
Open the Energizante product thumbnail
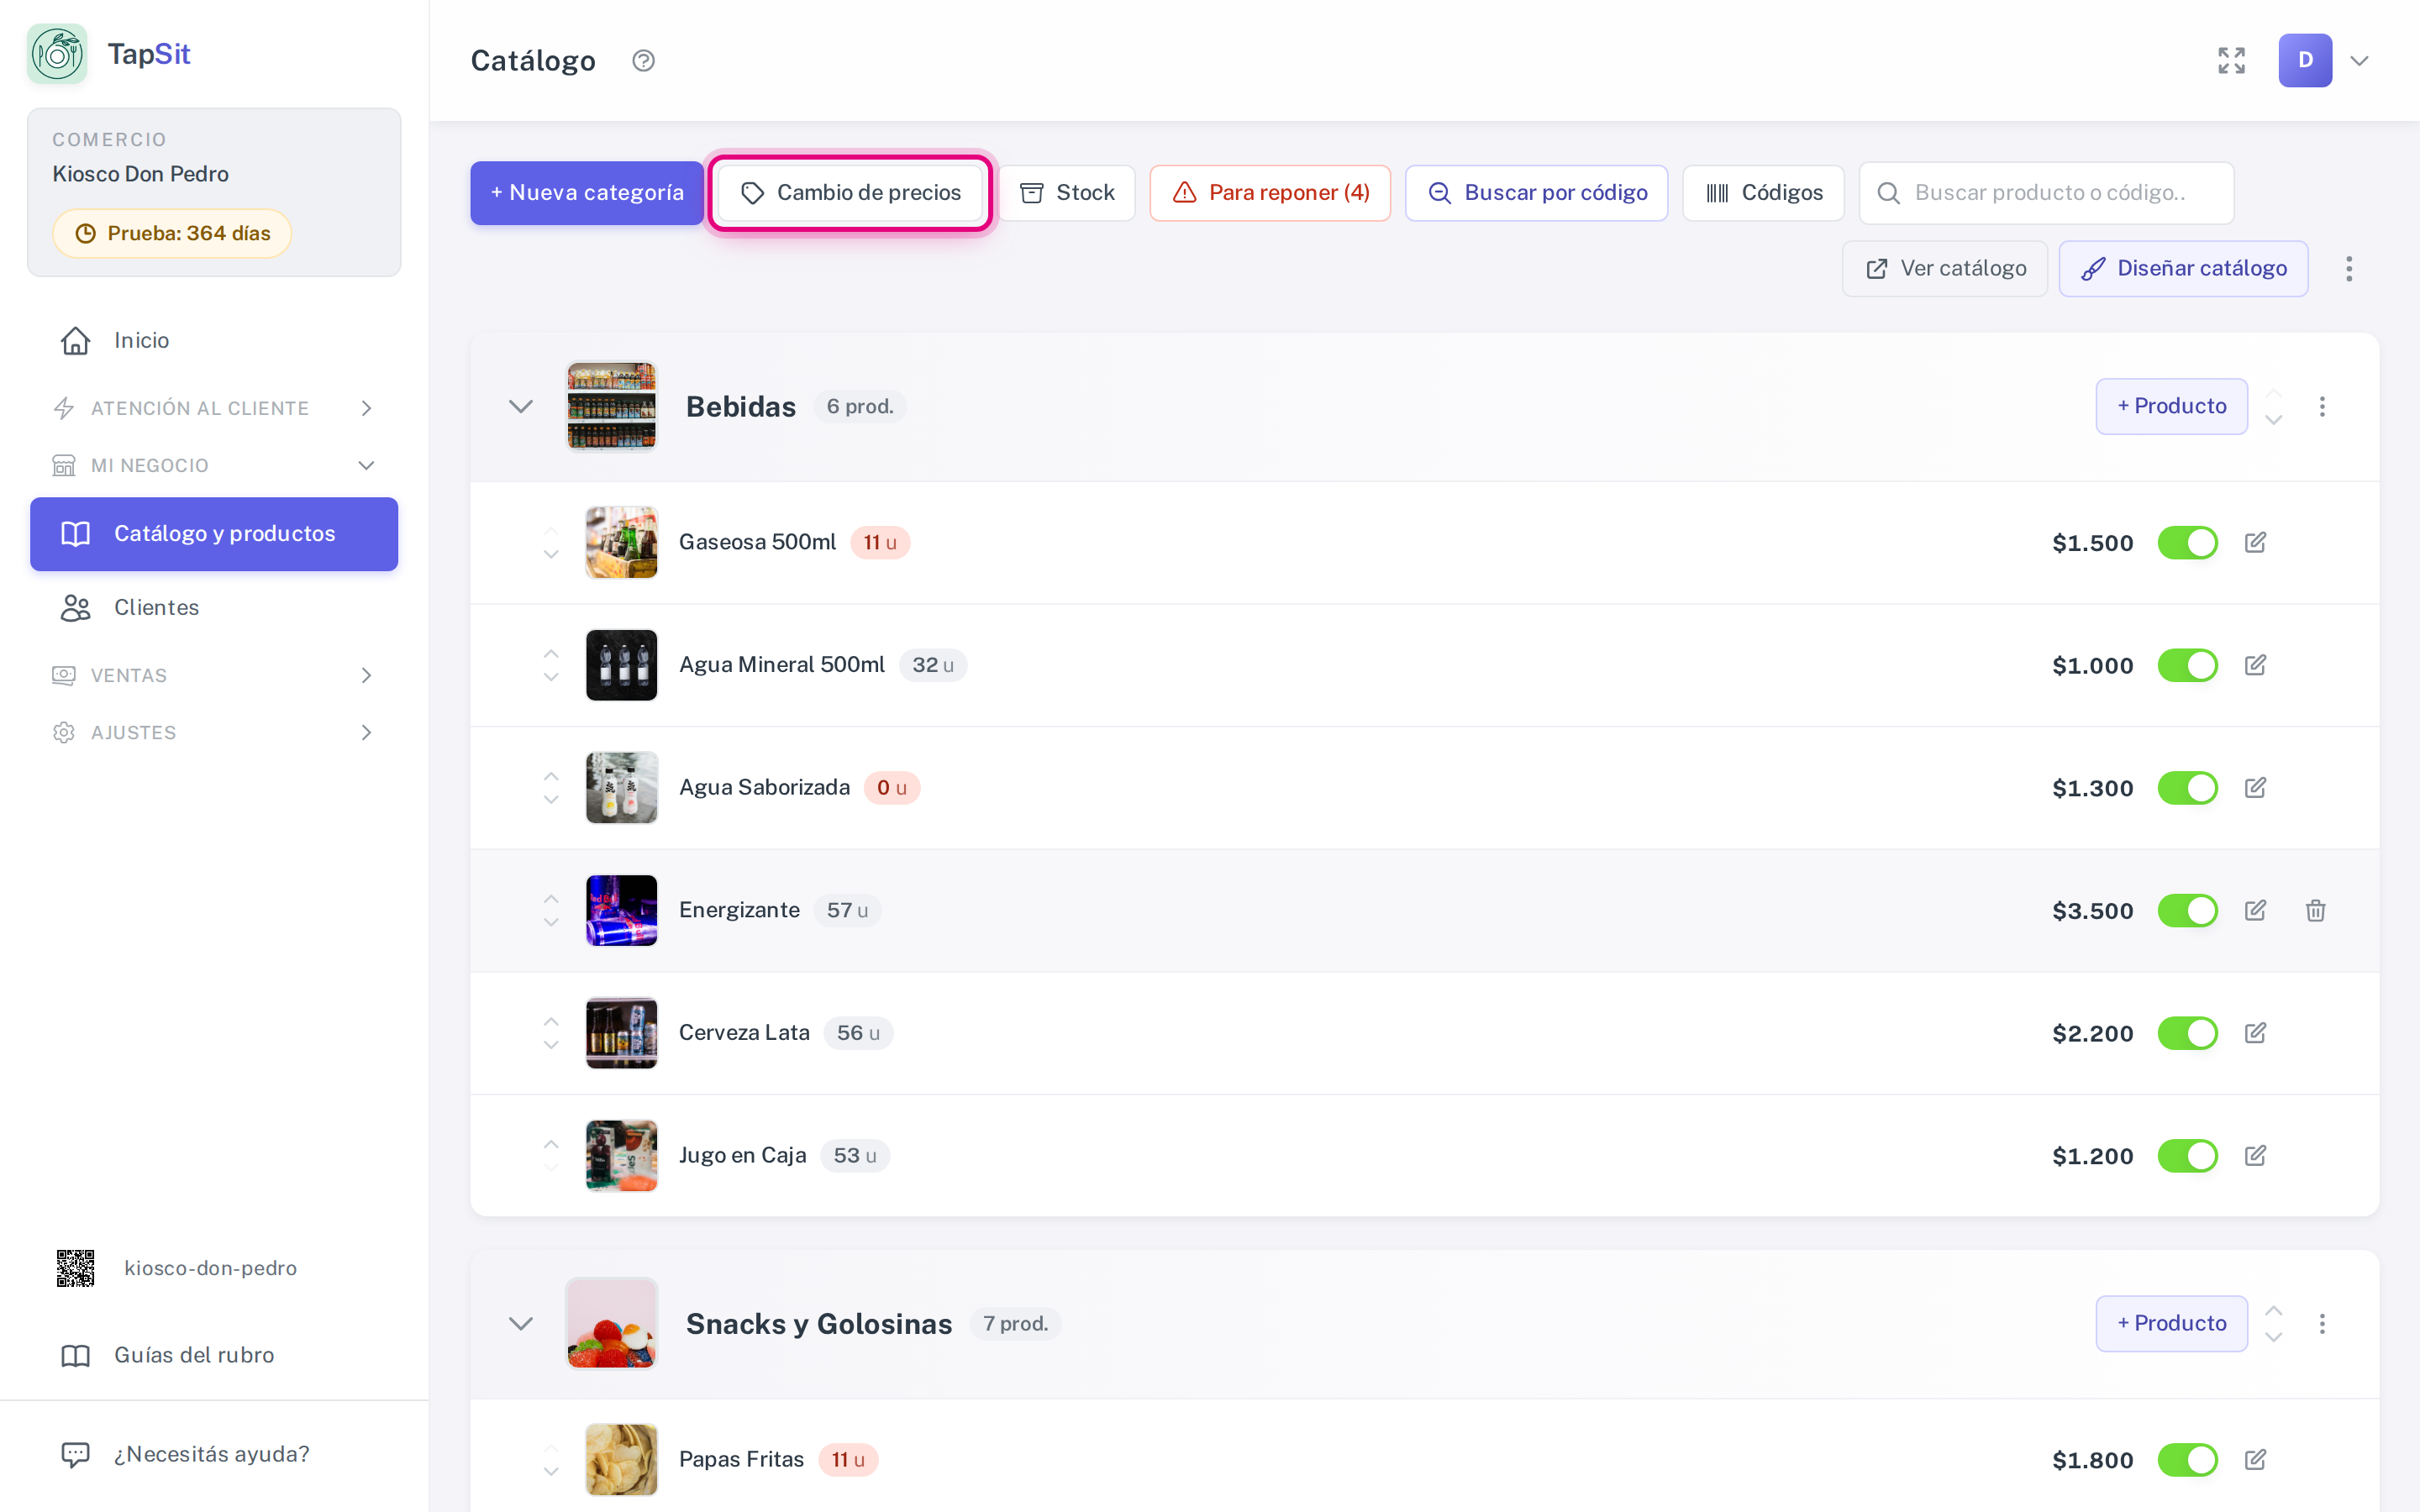pyautogui.click(x=622, y=911)
